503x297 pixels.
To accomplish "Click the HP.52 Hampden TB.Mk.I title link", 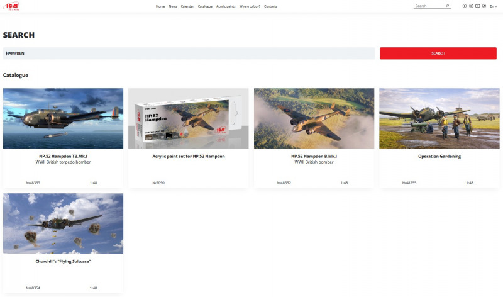I will pyautogui.click(x=64, y=157).
